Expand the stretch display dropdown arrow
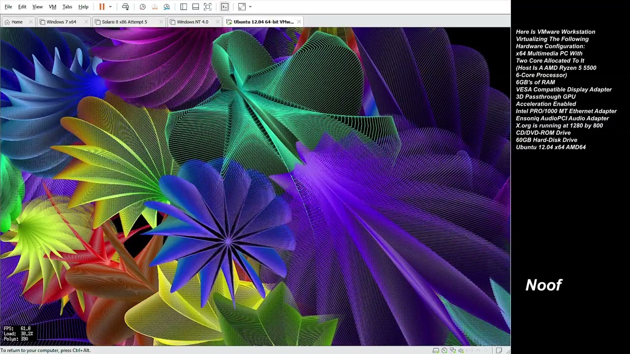630x354 pixels. point(250,7)
